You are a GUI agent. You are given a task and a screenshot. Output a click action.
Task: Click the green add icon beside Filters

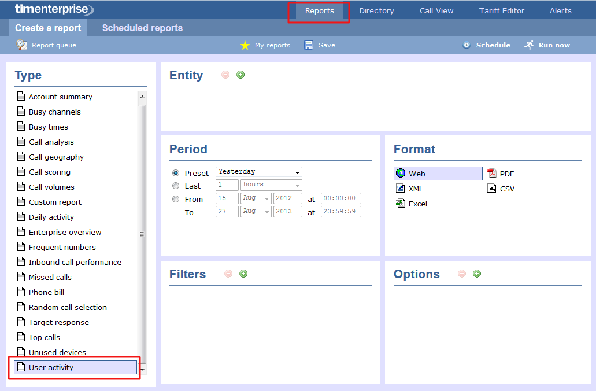(x=243, y=274)
